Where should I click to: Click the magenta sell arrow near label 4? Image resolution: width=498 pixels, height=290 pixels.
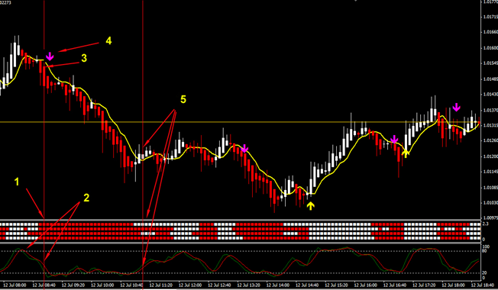[x=50, y=56]
